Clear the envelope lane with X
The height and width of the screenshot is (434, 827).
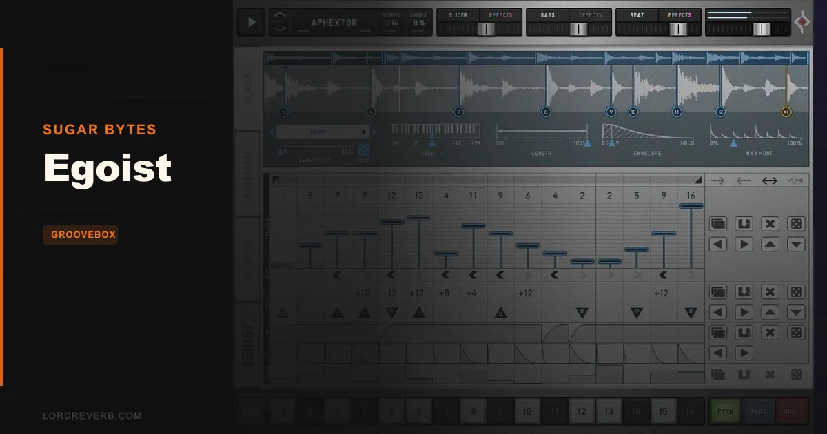[x=770, y=333]
